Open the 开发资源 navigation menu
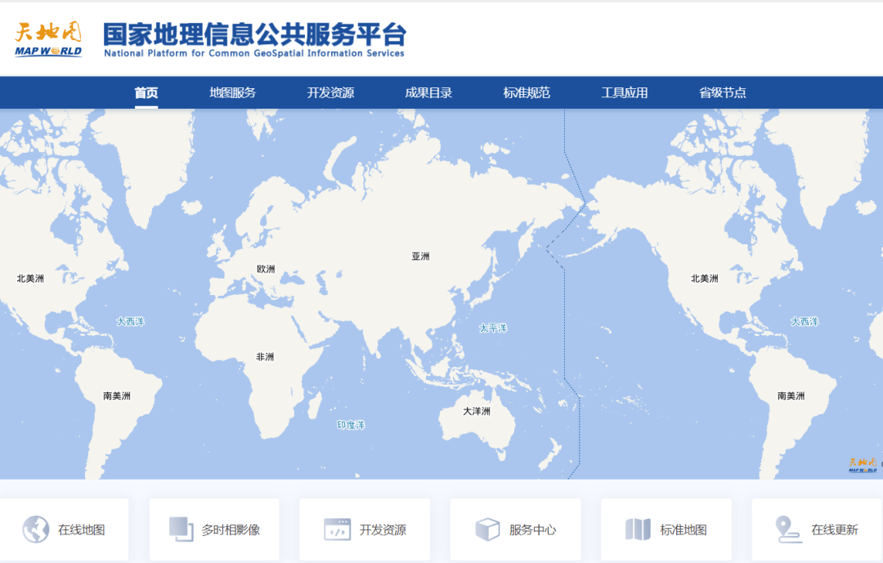This screenshot has height=563, width=883. click(x=332, y=92)
